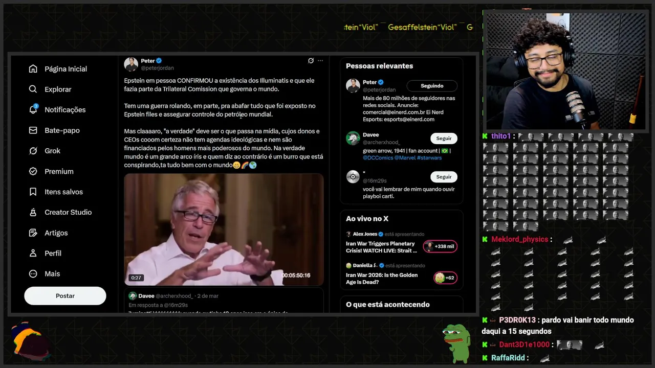Click Peter's verified badge in post header

pos(159,61)
